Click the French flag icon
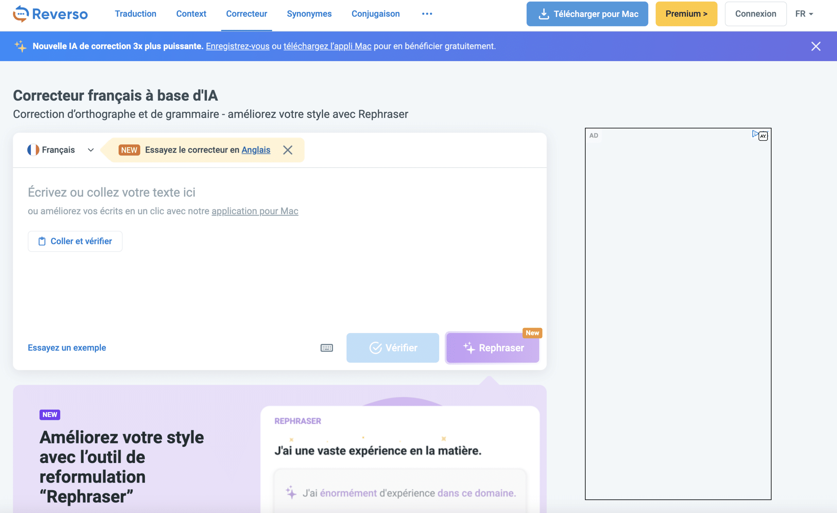The height and width of the screenshot is (513, 837). tap(33, 150)
